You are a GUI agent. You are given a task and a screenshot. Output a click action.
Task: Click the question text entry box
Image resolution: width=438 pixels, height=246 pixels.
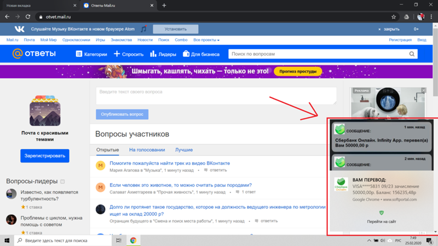[x=216, y=96]
